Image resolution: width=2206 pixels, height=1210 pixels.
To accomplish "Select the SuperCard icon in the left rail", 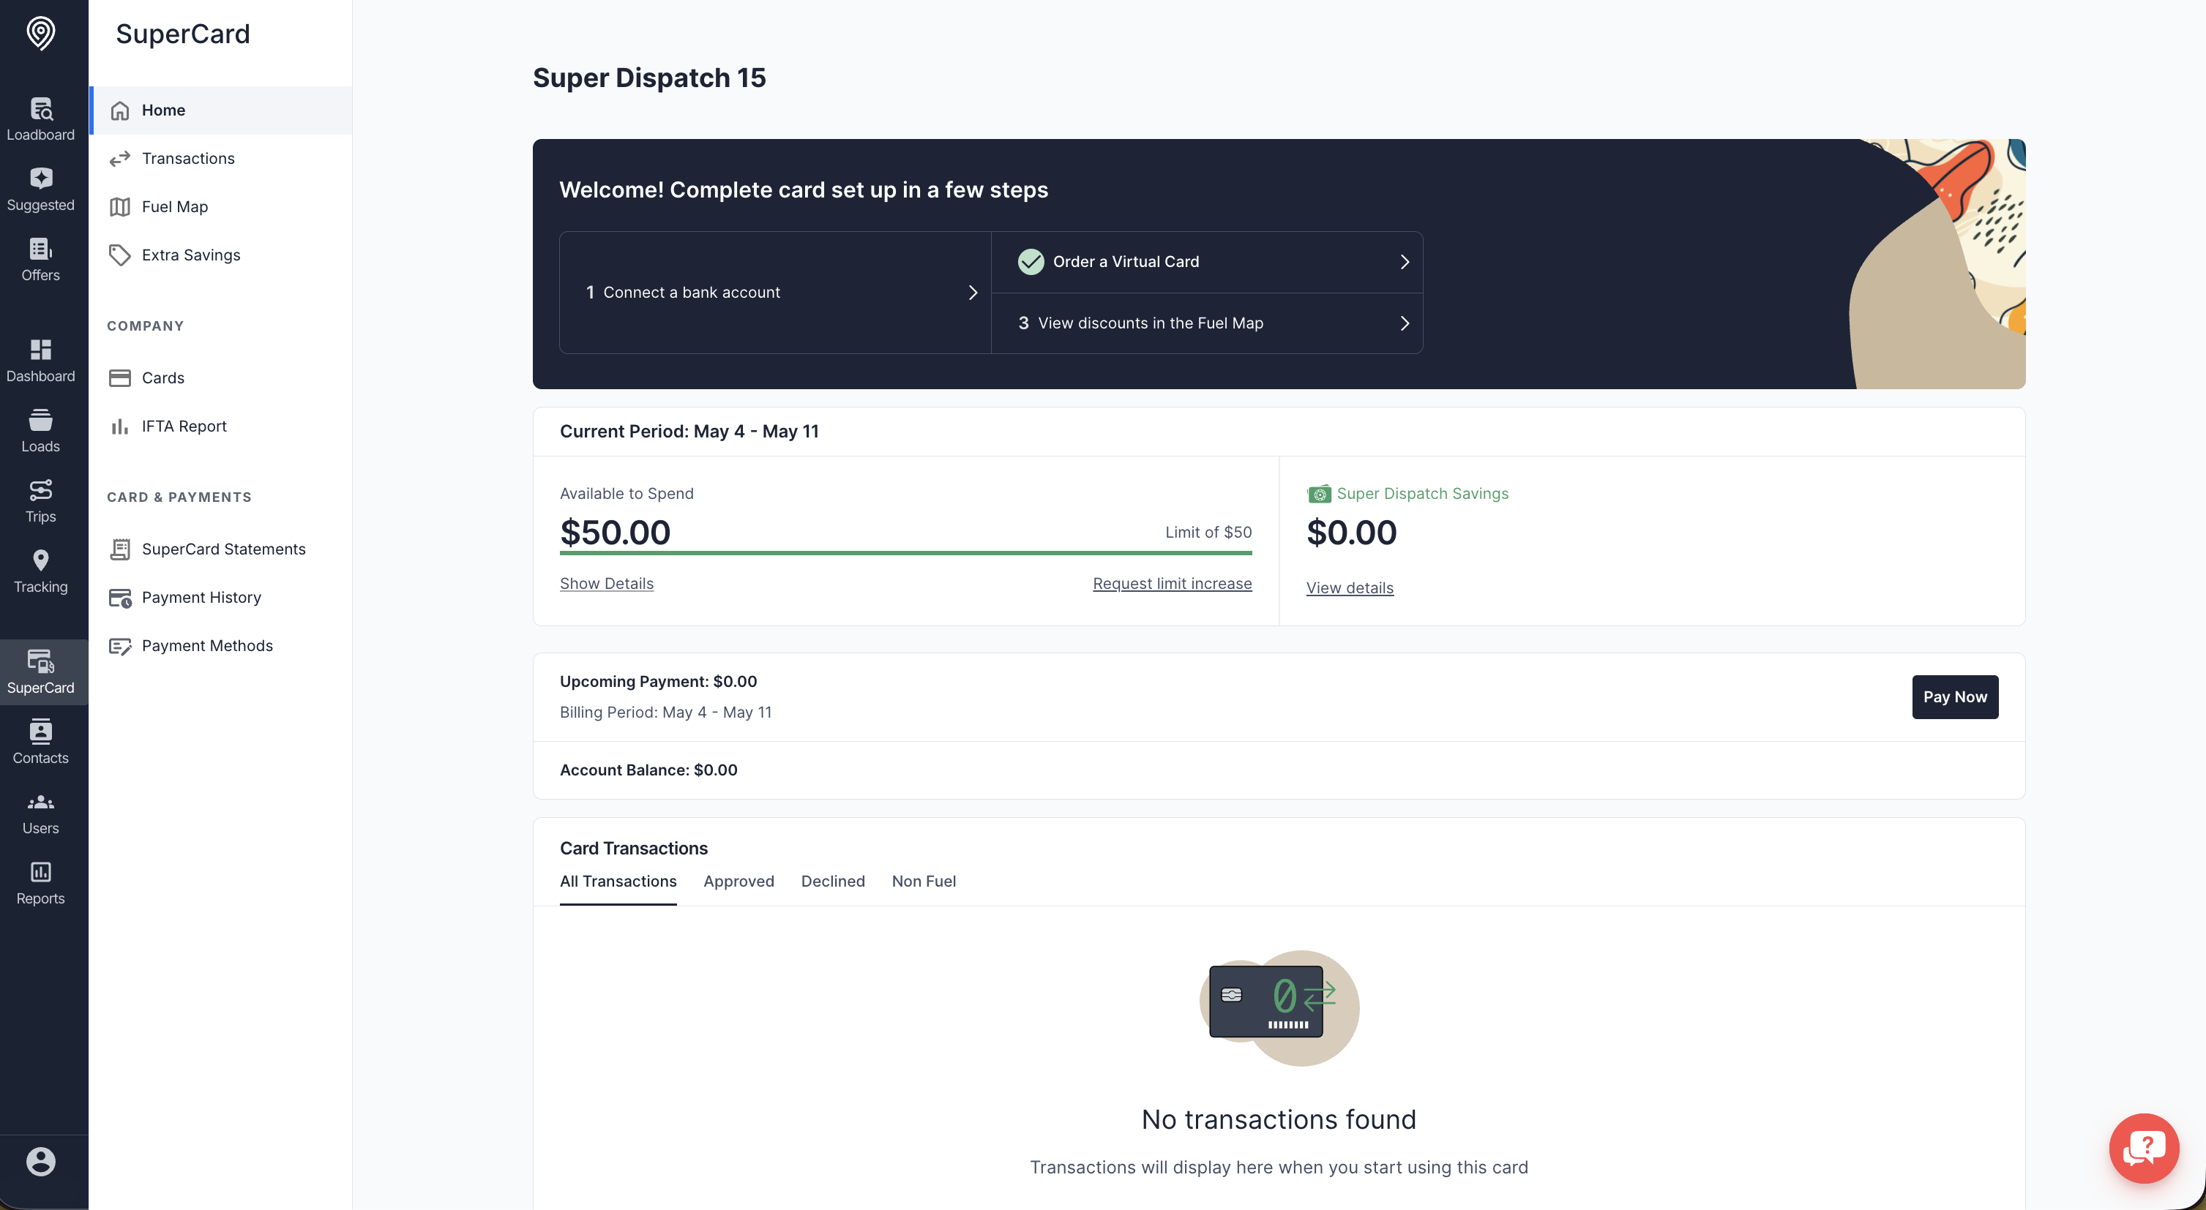I will tap(40, 661).
